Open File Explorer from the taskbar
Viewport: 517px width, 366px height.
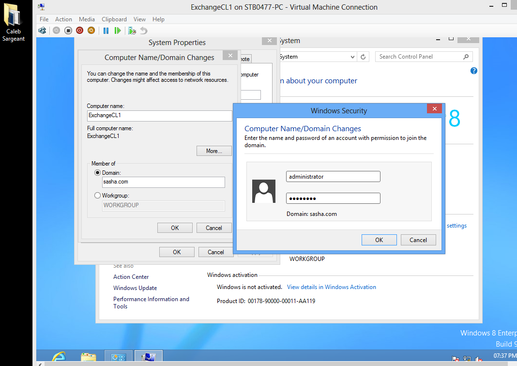click(89, 357)
